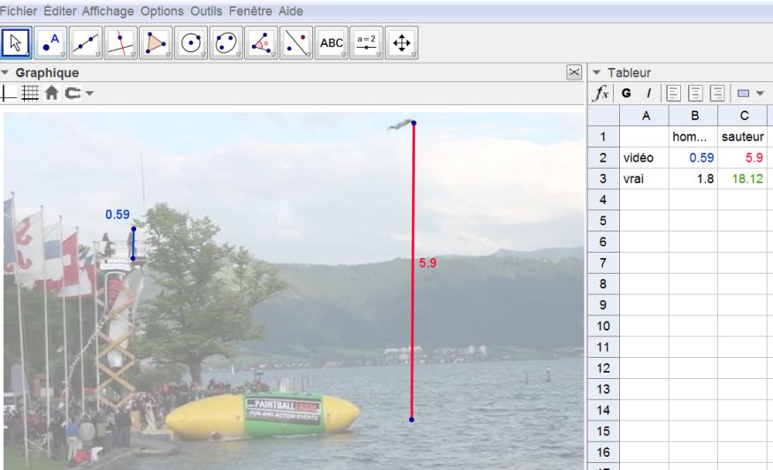The width and height of the screenshot is (773, 470).
Task: Select Circle with center through point tool
Action: 189,43
